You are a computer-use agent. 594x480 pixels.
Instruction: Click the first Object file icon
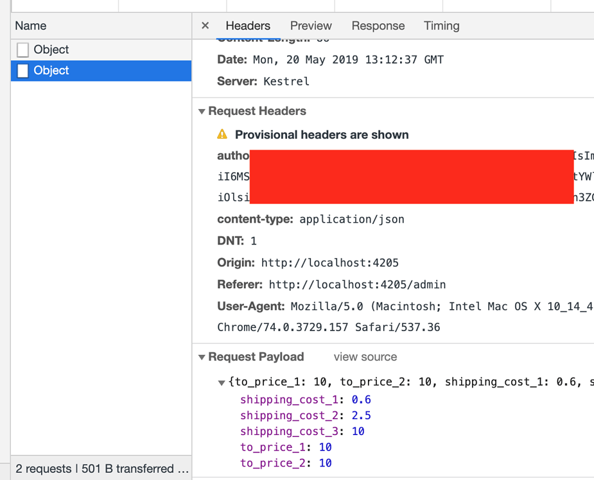coord(23,50)
